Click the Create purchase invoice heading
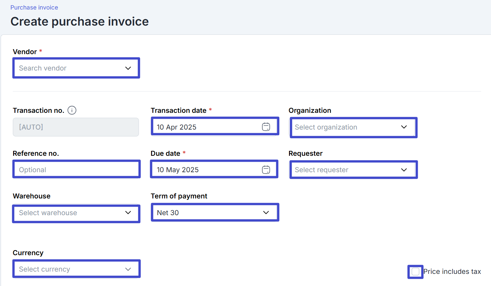Viewport: 491px width, 286px height. pyautogui.click(x=80, y=21)
